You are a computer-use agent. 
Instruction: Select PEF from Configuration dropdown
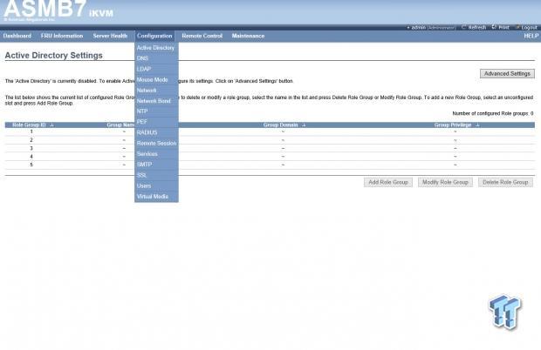[x=156, y=122]
